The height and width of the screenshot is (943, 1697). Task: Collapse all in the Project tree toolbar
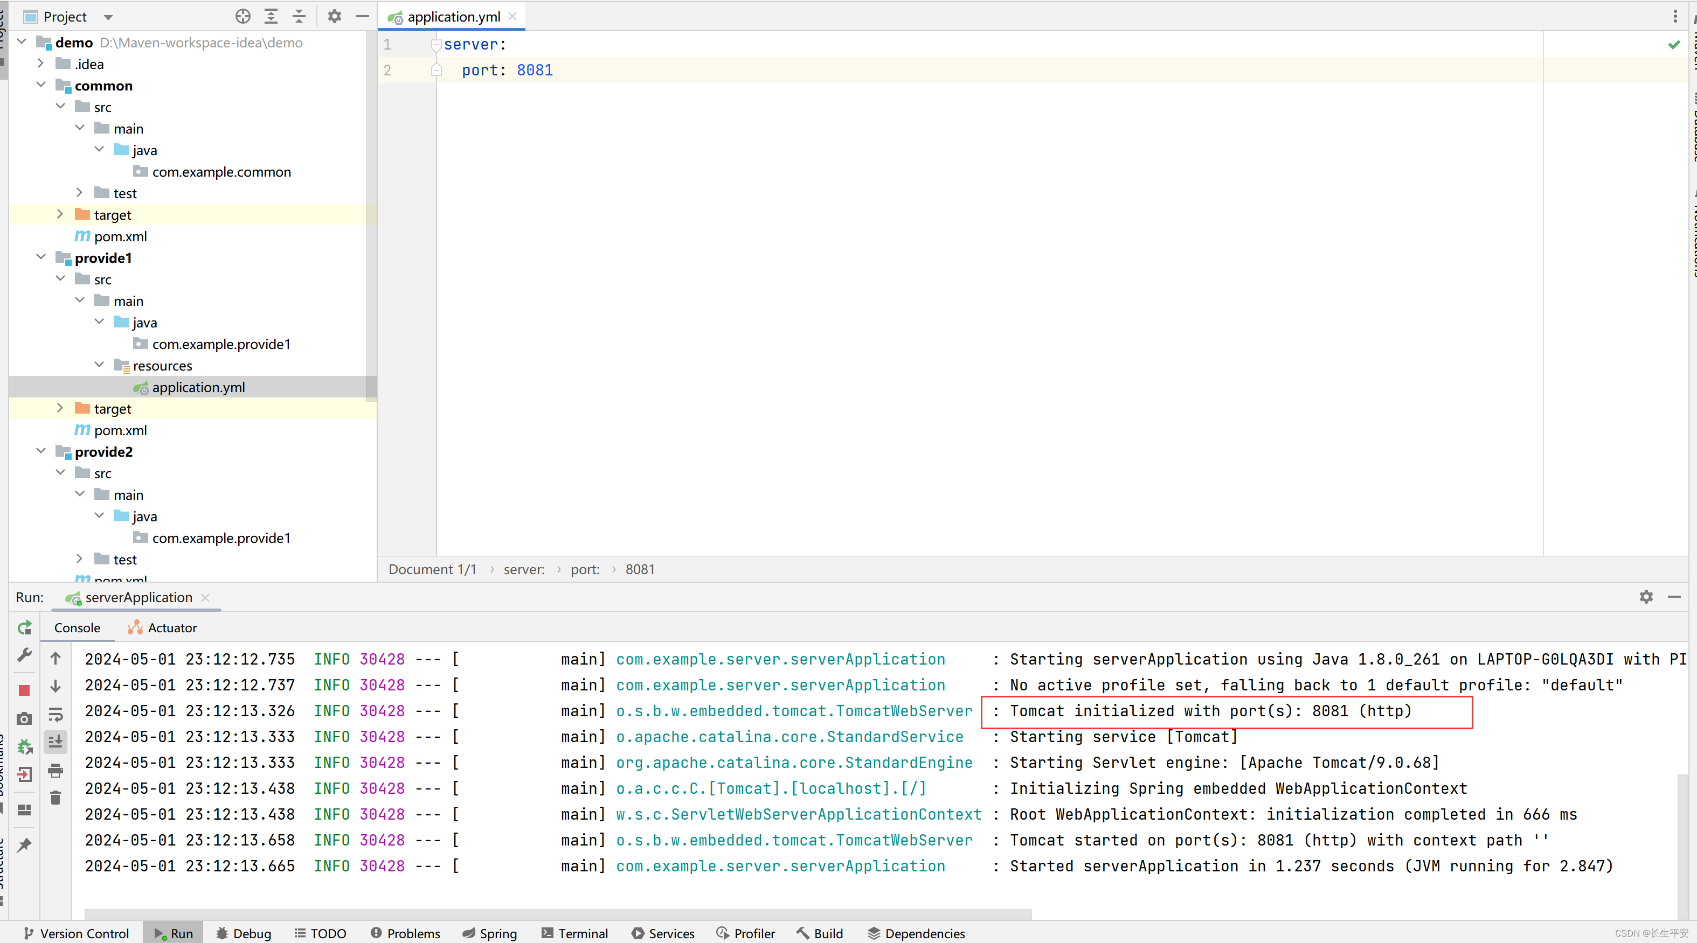[x=299, y=17]
